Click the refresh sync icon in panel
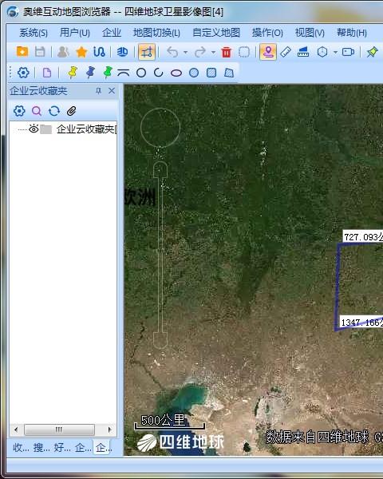This screenshot has height=479, width=383. pyautogui.click(x=54, y=111)
